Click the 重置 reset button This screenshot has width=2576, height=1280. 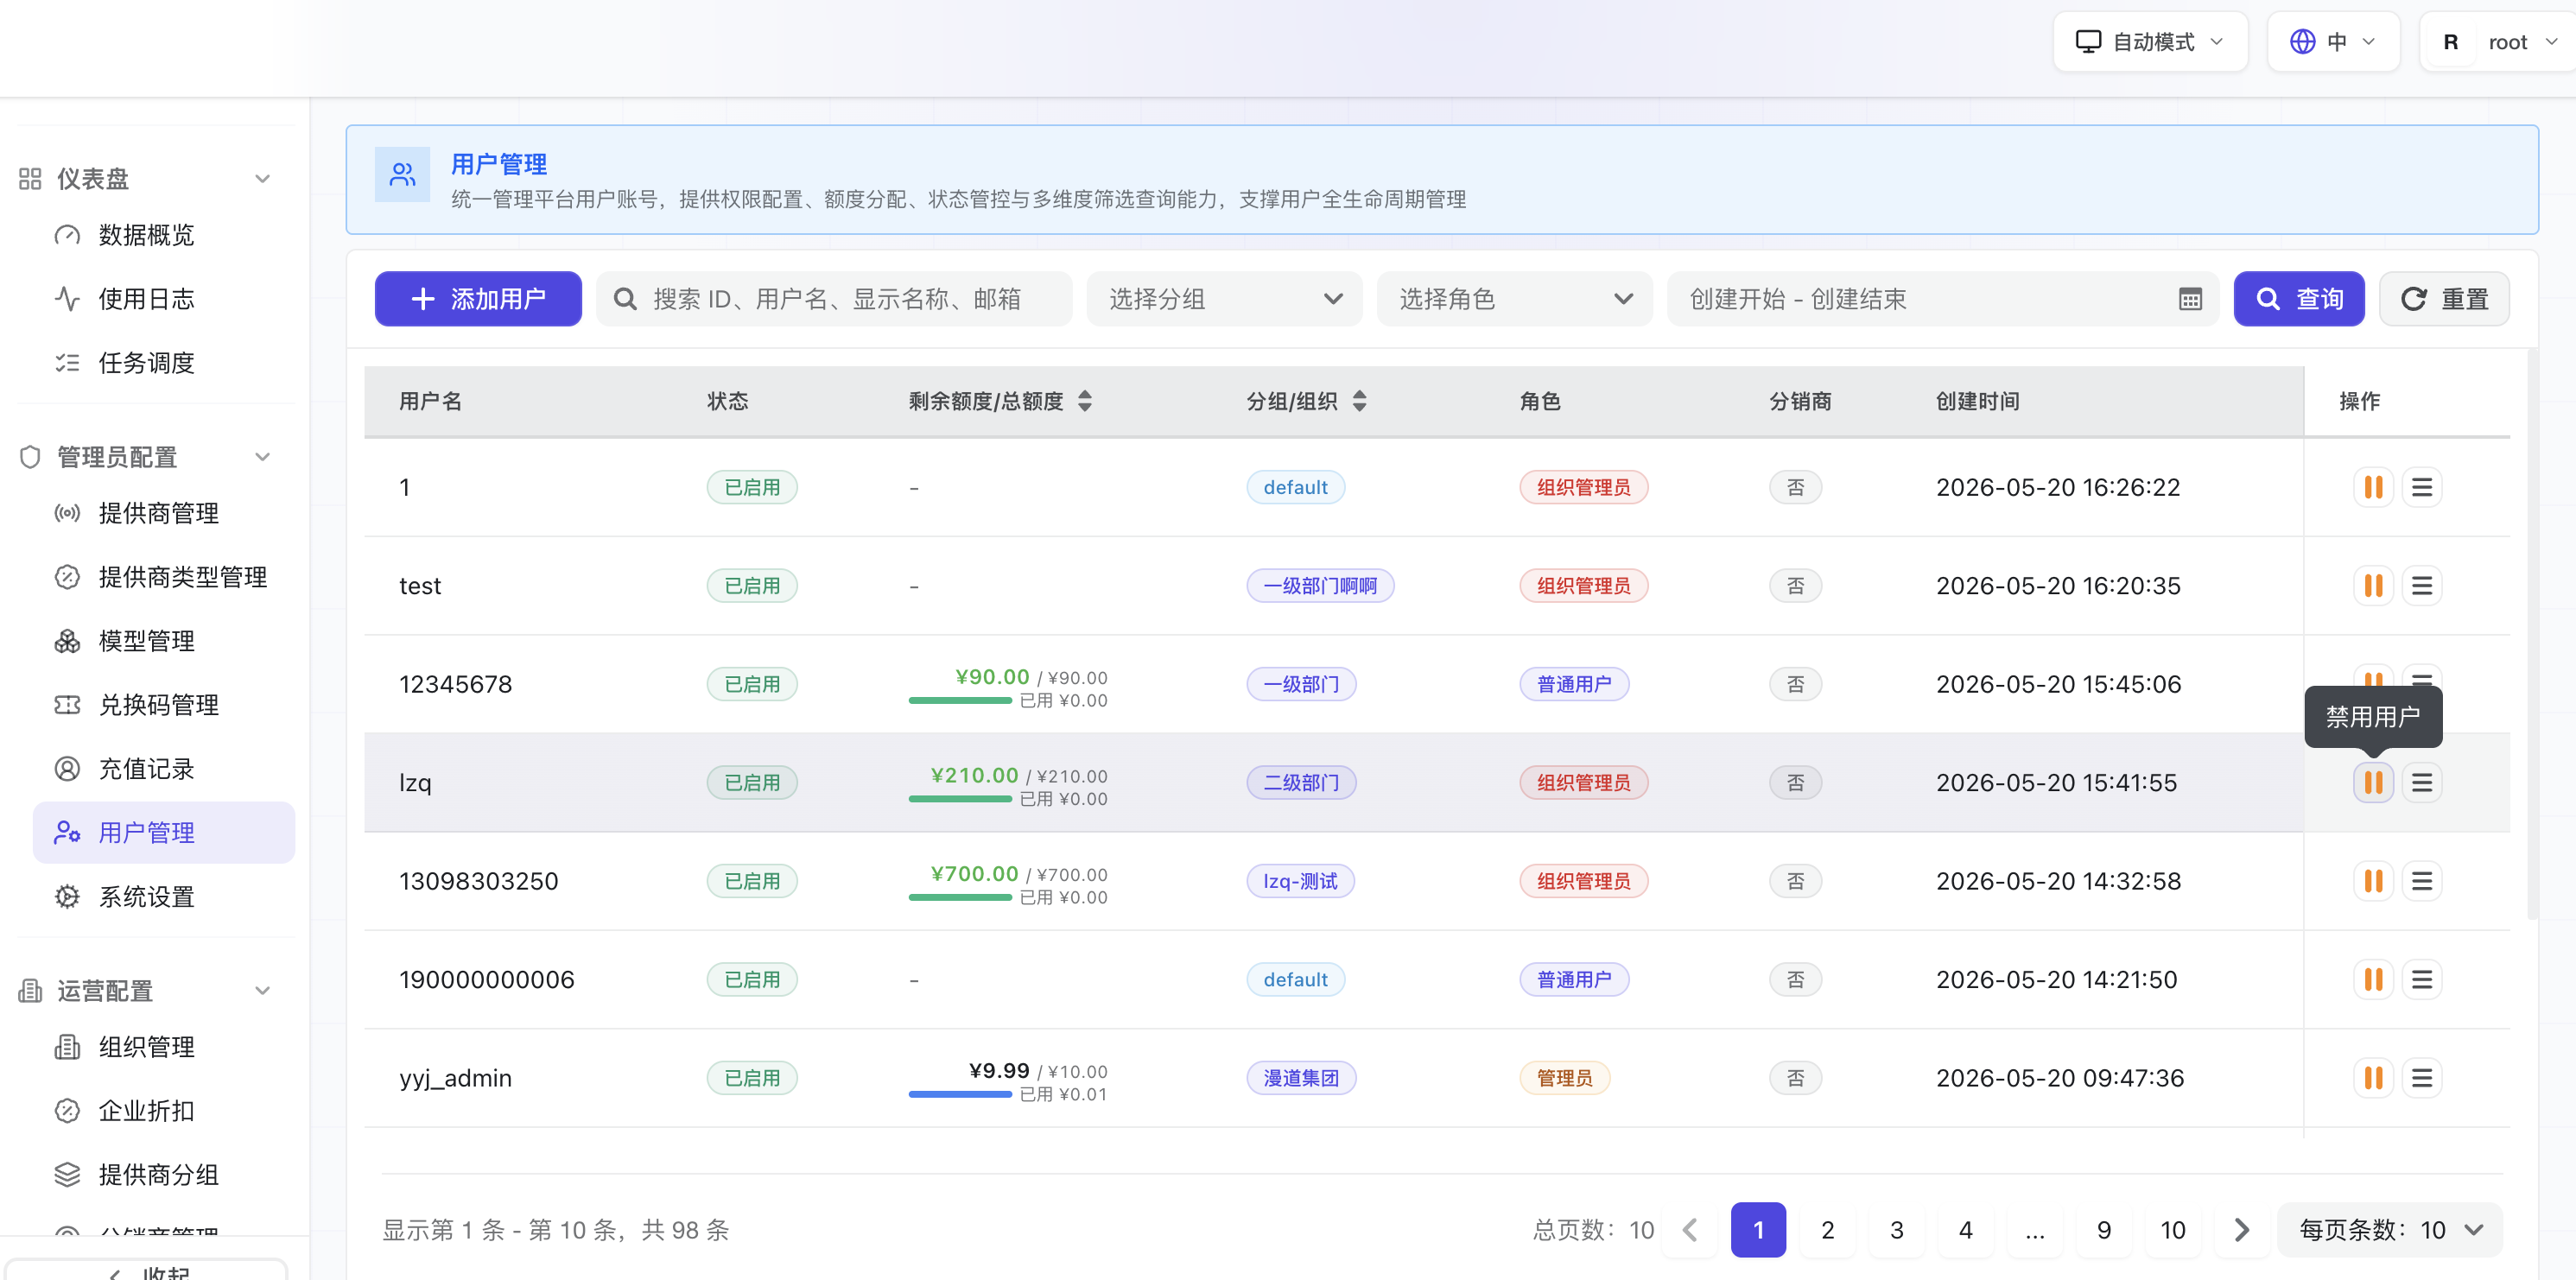point(2444,299)
